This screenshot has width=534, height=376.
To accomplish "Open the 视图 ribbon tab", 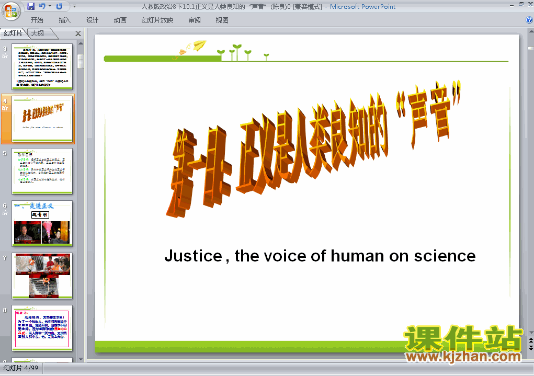I will coord(222,20).
